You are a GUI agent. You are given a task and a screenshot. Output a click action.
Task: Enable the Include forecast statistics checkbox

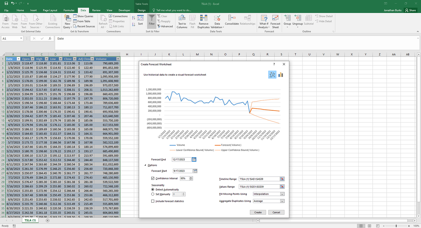(x=153, y=201)
